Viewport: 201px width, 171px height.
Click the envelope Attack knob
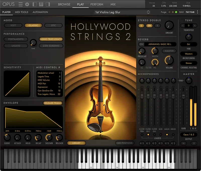[17, 137]
